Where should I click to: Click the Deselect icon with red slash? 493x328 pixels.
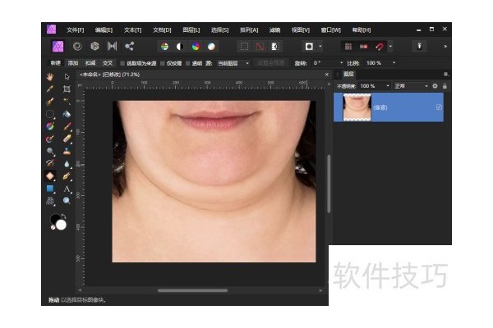tap(260, 47)
